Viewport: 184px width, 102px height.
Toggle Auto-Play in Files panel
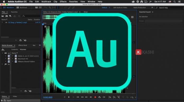pos(25,40)
